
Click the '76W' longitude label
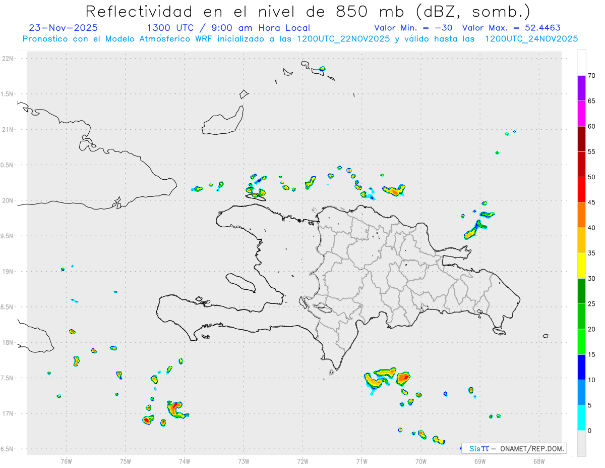coord(66,461)
